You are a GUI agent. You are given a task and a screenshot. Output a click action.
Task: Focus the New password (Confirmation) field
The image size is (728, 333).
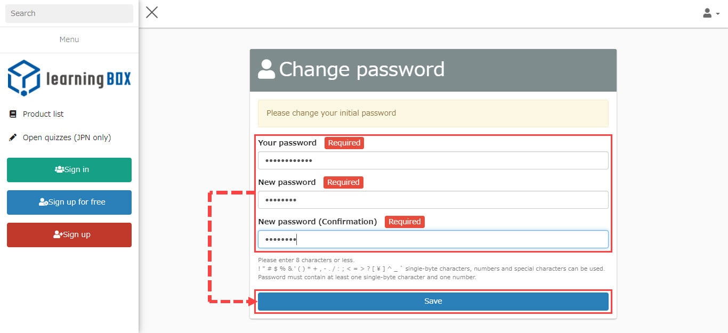[x=433, y=239]
